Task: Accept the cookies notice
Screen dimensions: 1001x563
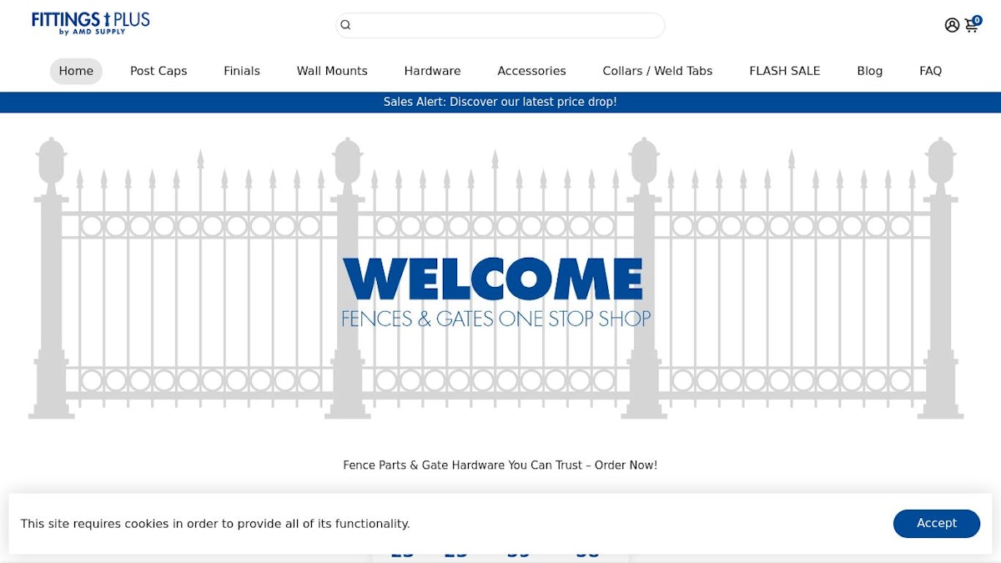Action: point(936,523)
